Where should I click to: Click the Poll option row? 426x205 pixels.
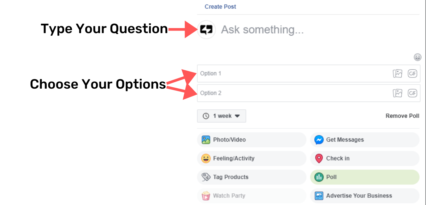click(364, 177)
